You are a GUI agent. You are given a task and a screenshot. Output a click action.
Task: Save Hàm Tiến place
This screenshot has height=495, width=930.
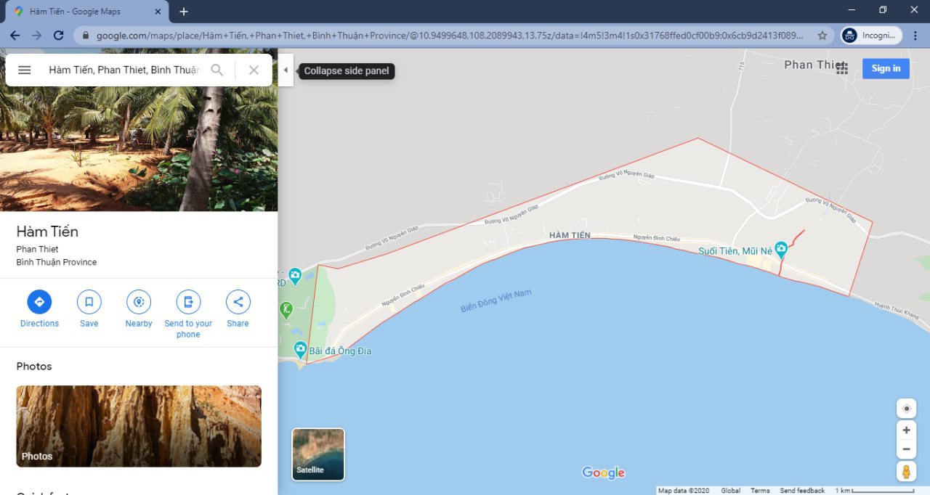coord(89,309)
